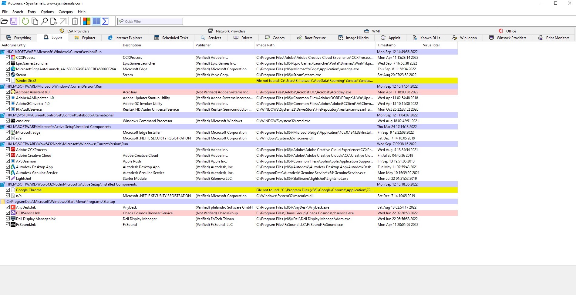Uncheck the Steam autorun entry
This screenshot has height=295, width=576.
(x=8, y=75)
